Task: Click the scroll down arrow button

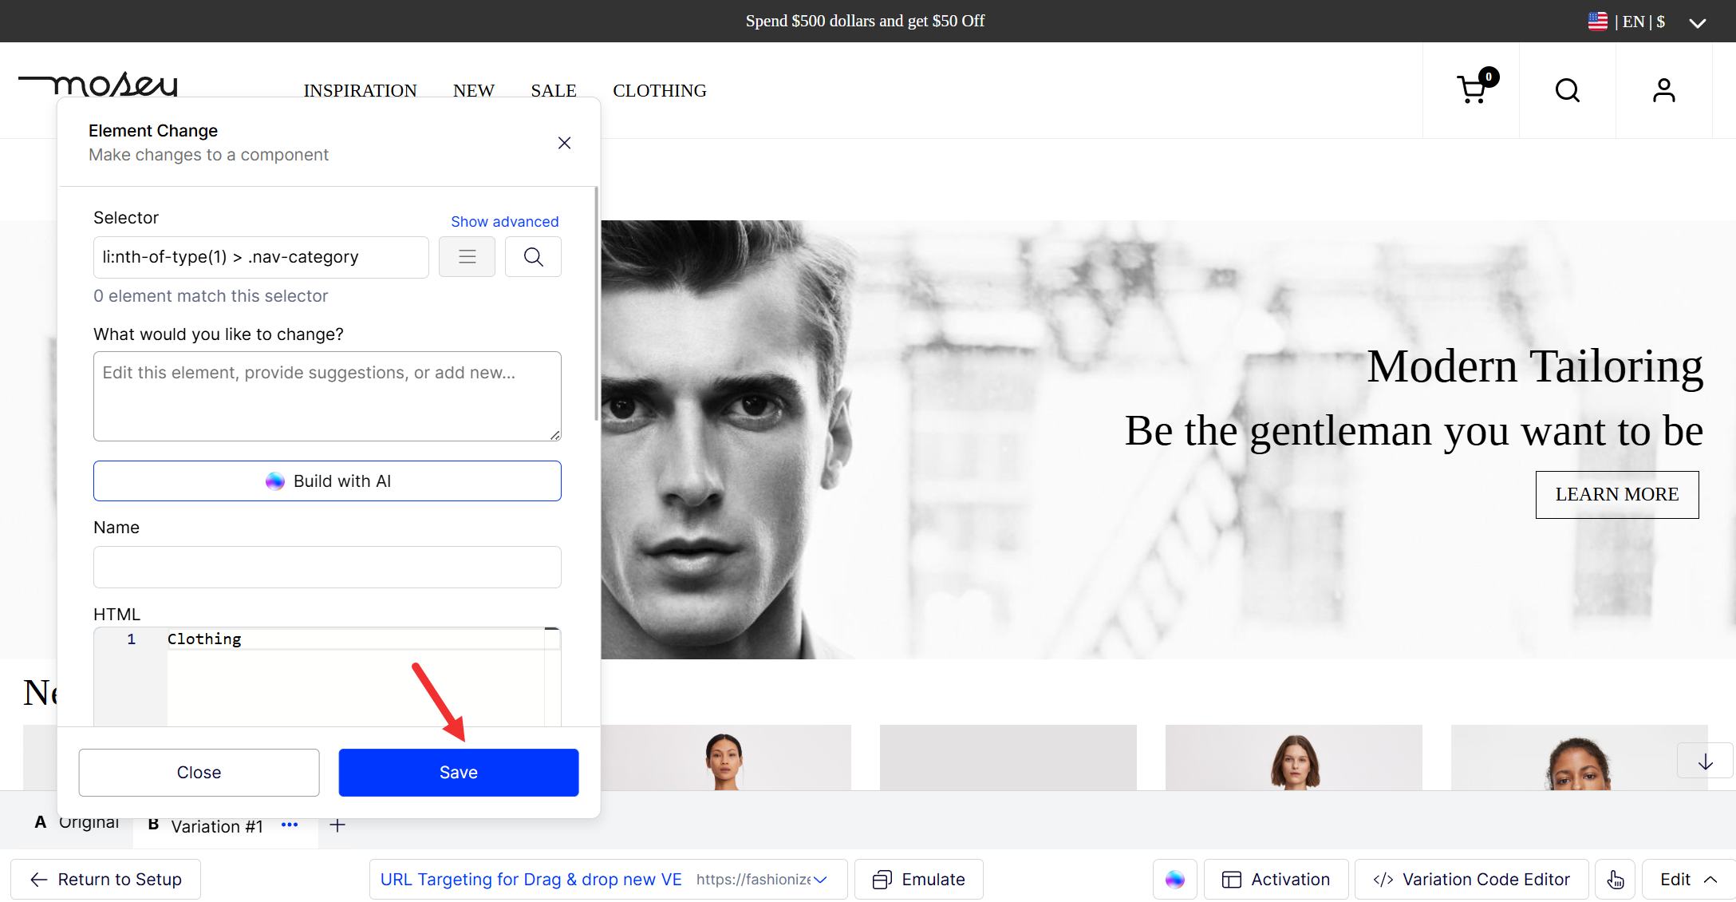Action: click(x=1705, y=762)
